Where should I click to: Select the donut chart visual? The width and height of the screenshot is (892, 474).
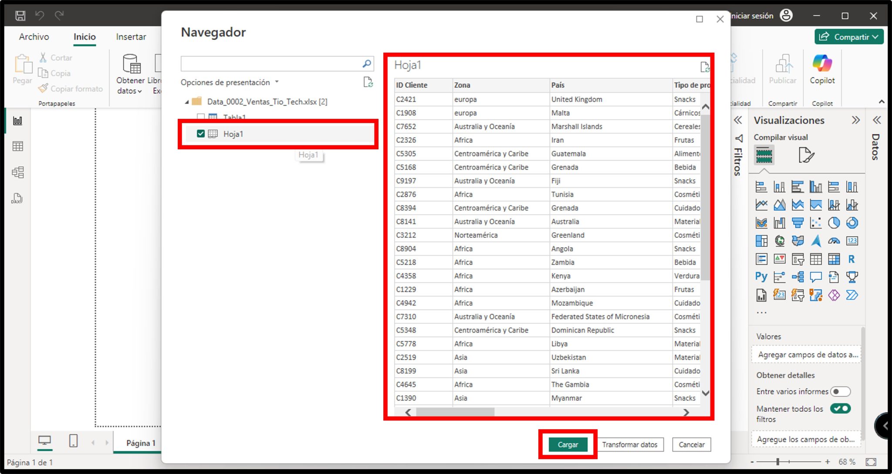[852, 223]
